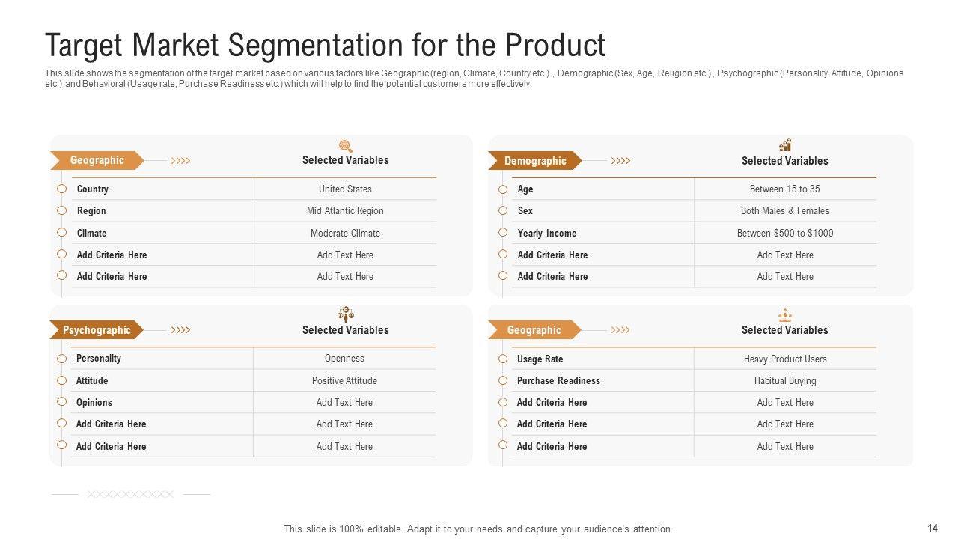Viewport: 958px width, 539px height.
Task: Click the Heavy Product Users value
Action: [785, 359]
